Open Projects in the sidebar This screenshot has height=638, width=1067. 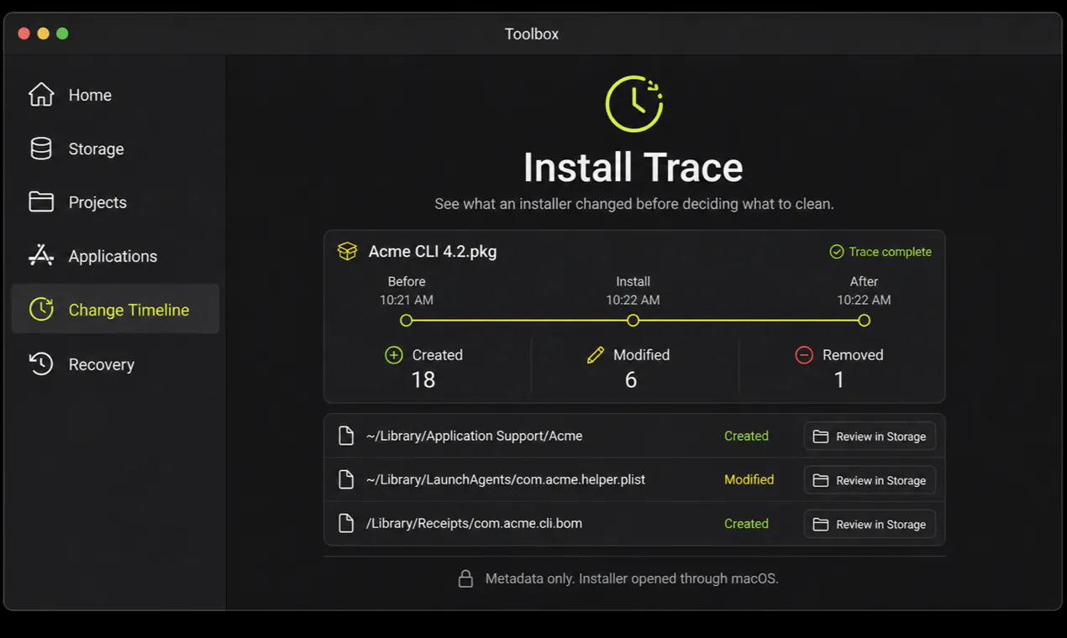pyautogui.click(x=116, y=202)
